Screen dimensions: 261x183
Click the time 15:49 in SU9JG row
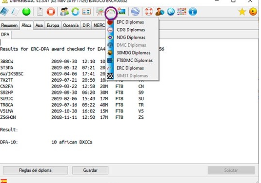[89, 99]
